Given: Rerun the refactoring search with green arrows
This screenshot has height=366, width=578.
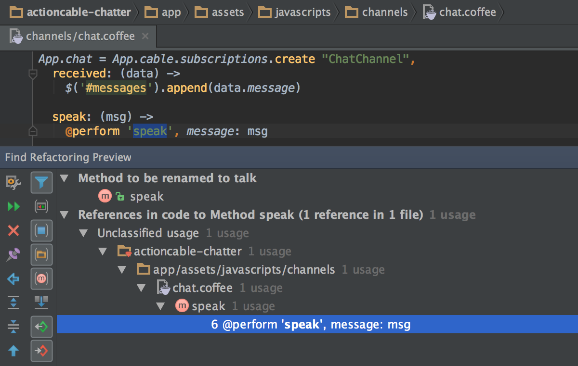Looking at the screenshot, I should click(x=13, y=207).
